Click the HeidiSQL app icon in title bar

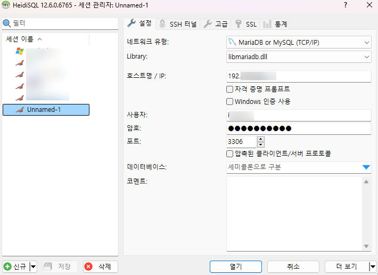tap(6, 5)
